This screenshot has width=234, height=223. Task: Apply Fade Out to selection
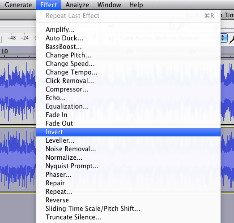point(128,123)
